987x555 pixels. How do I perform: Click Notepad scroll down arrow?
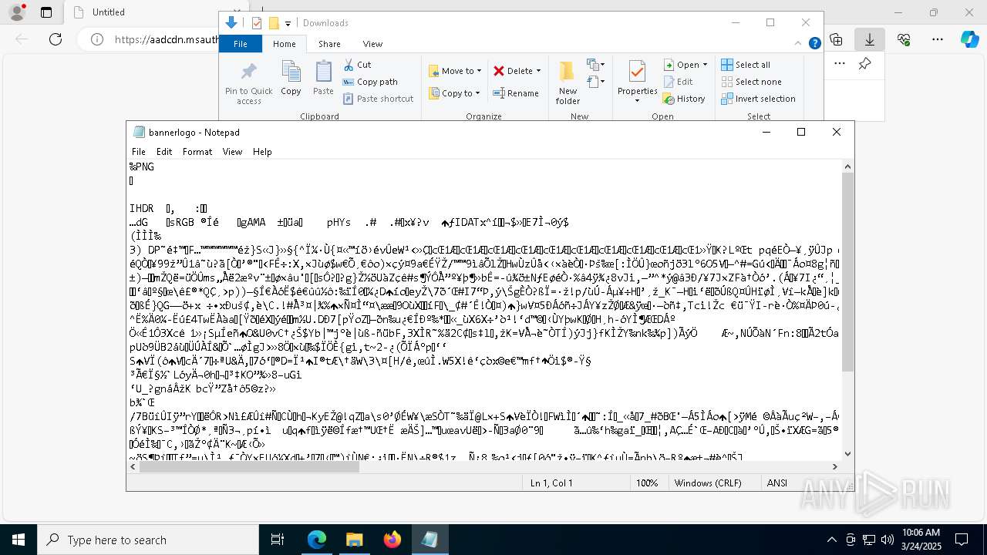point(847,454)
